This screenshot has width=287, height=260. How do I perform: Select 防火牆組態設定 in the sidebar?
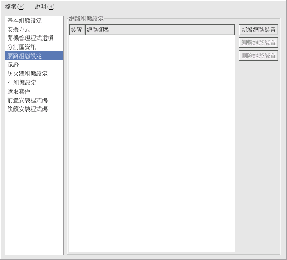[28, 74]
